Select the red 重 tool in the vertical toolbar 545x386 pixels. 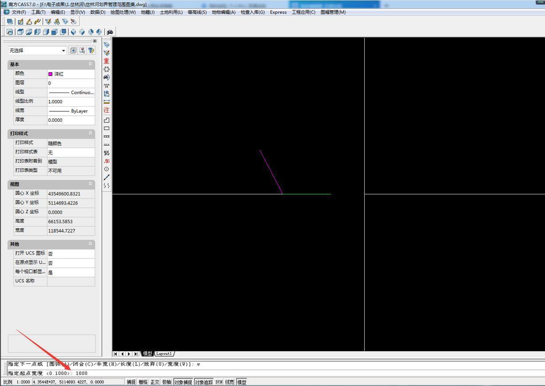point(107,61)
